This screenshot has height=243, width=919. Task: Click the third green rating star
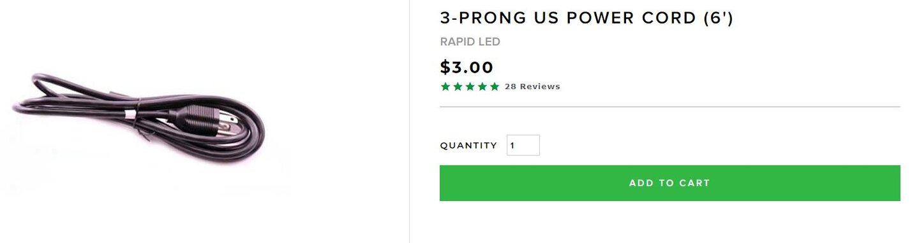[x=470, y=87]
